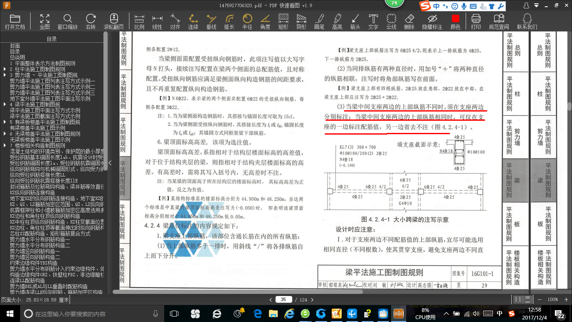Click the page number field showing 35
Screen dimensions: 572x322
pyautogui.click(x=283, y=299)
